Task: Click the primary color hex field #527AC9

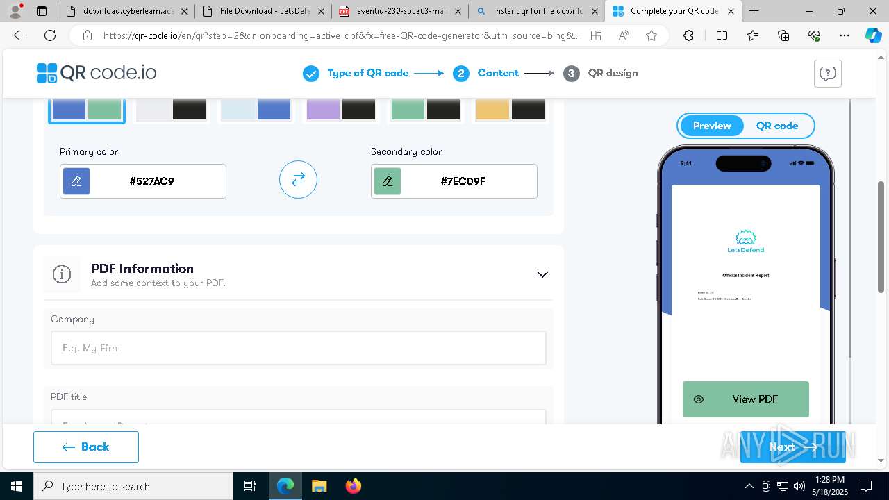Action: [143, 181]
